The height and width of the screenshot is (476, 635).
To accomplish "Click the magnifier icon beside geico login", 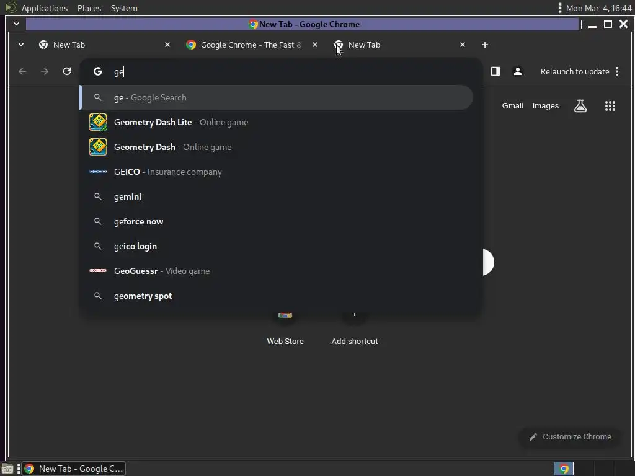I will [x=97, y=246].
